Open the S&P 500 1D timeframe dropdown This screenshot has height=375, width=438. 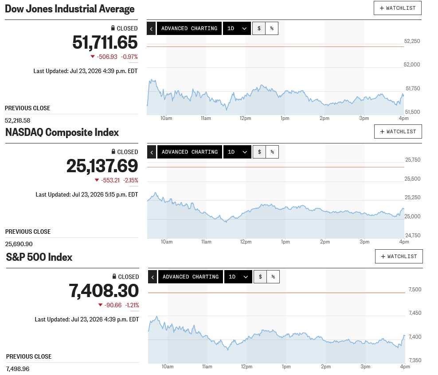(x=238, y=277)
